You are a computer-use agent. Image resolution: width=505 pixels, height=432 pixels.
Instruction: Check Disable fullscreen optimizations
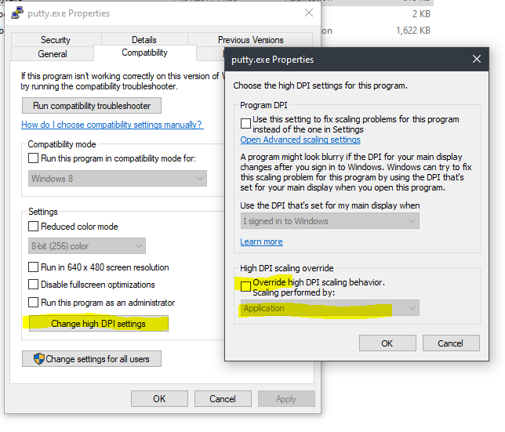(x=33, y=285)
